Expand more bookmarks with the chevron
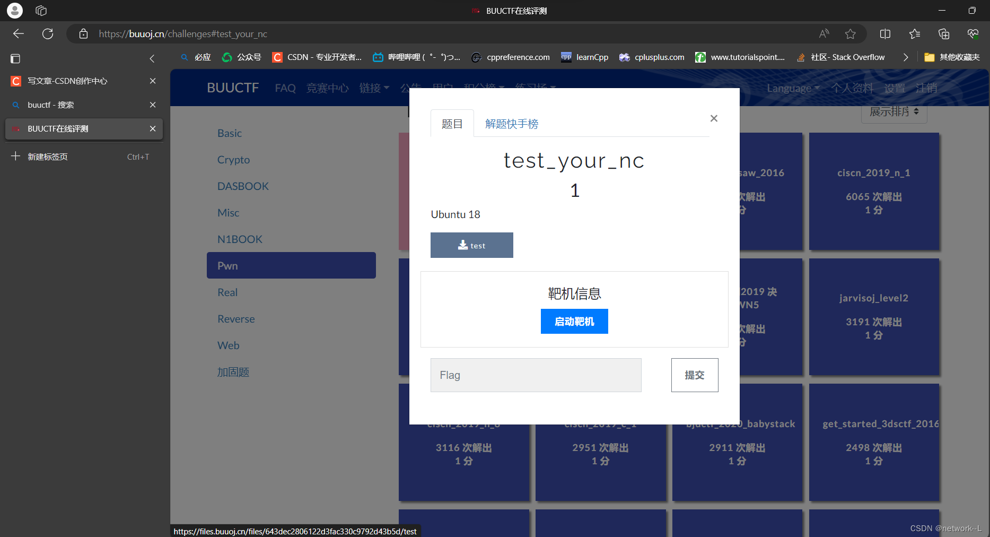The image size is (990, 537). [906, 57]
